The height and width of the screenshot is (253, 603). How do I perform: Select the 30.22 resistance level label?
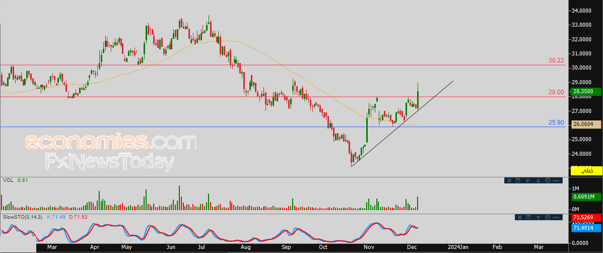tap(556, 60)
